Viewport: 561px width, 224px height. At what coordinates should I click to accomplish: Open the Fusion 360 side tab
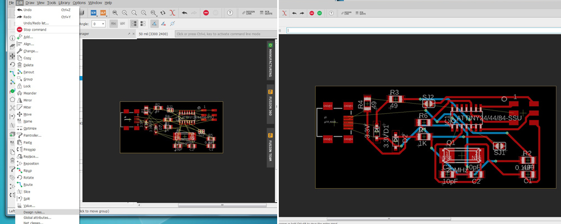pyautogui.click(x=271, y=104)
